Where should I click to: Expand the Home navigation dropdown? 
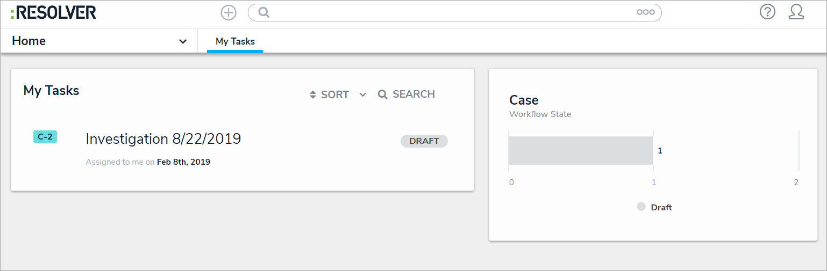point(183,41)
